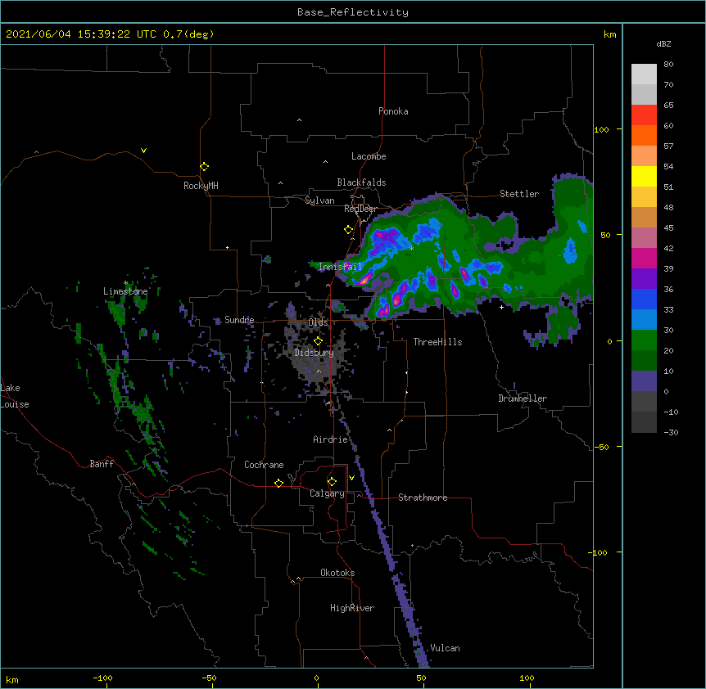
Task: Click the Cochrane label
Action: coord(264,465)
